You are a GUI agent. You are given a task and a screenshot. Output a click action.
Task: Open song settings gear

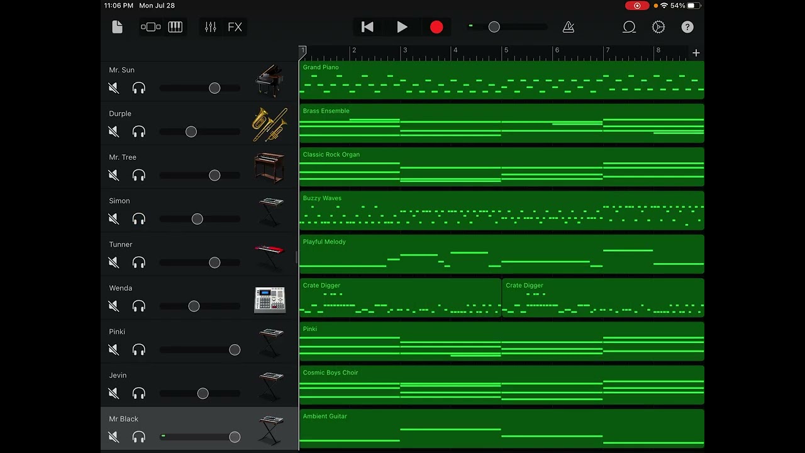pyautogui.click(x=658, y=27)
